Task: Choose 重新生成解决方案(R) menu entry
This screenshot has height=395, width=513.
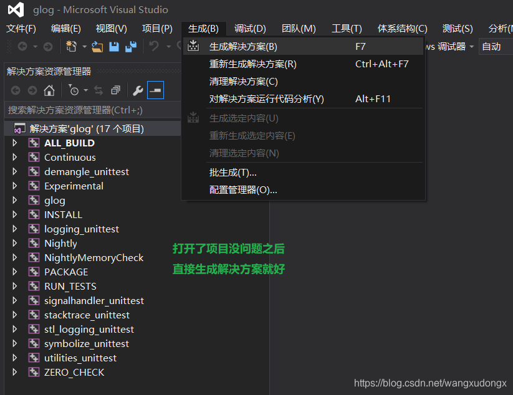Action: tap(304, 64)
